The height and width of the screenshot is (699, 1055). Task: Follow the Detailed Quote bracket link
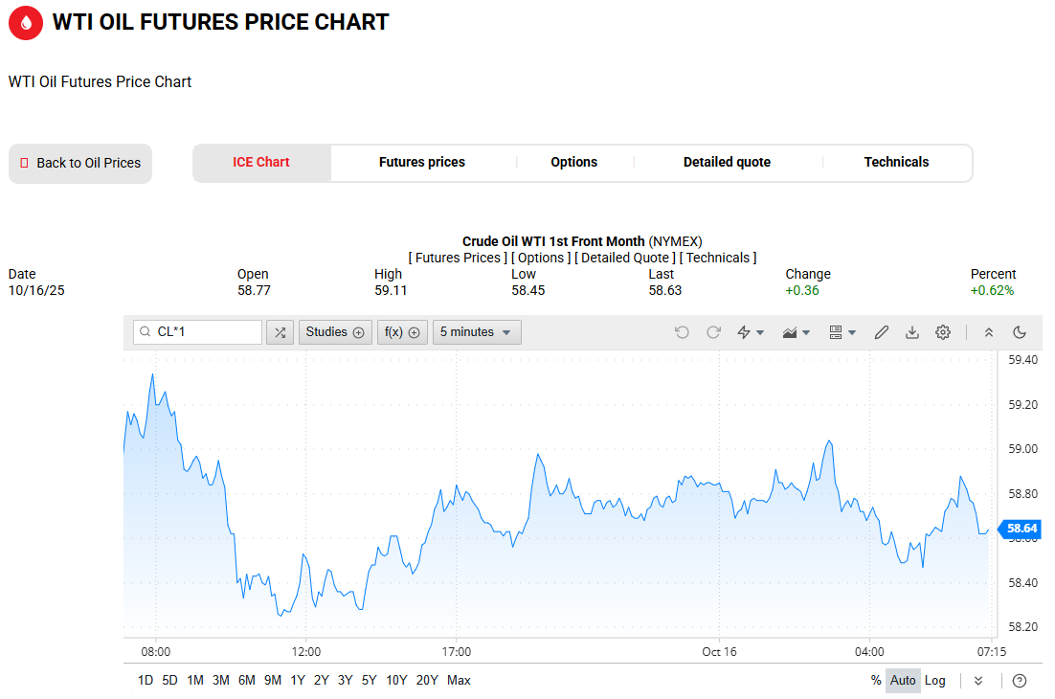pyautogui.click(x=624, y=258)
